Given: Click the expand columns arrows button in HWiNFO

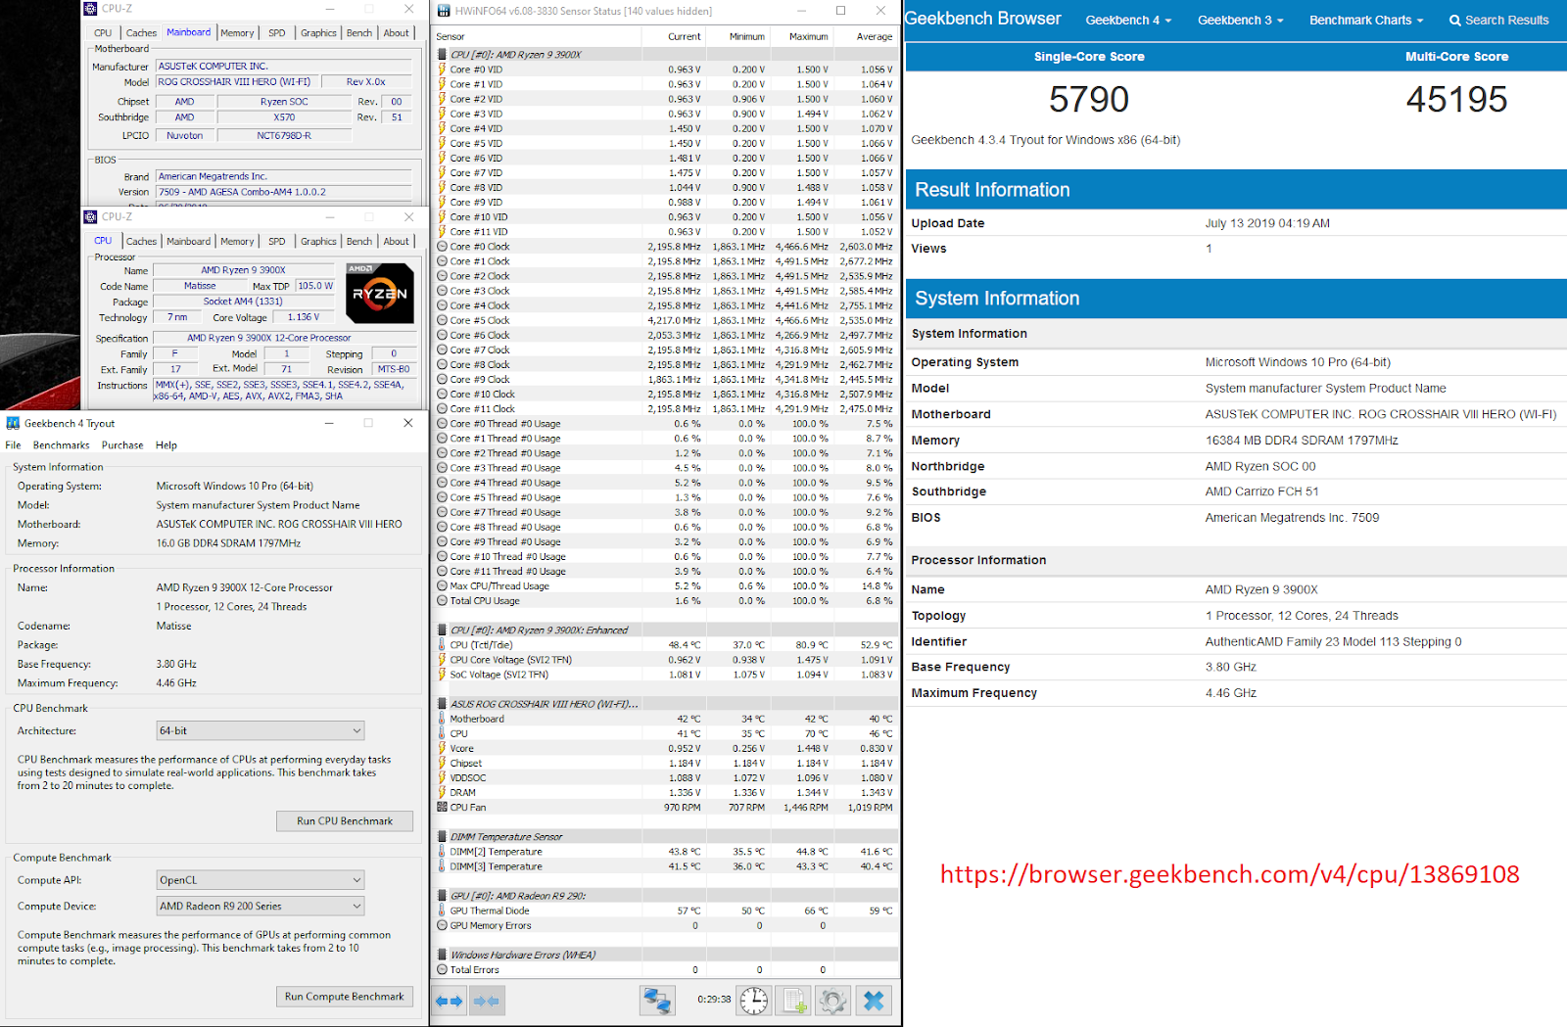Looking at the screenshot, I should [449, 1001].
